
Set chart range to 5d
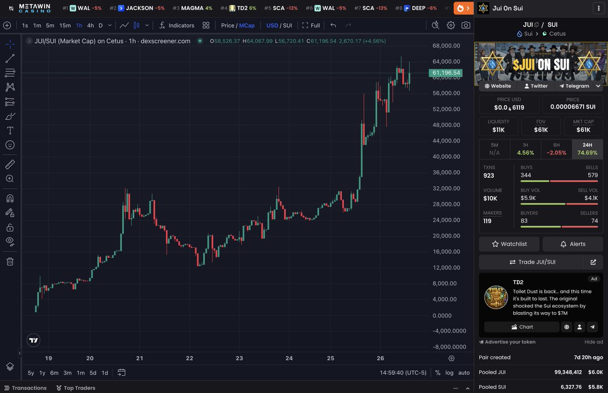[93, 373]
